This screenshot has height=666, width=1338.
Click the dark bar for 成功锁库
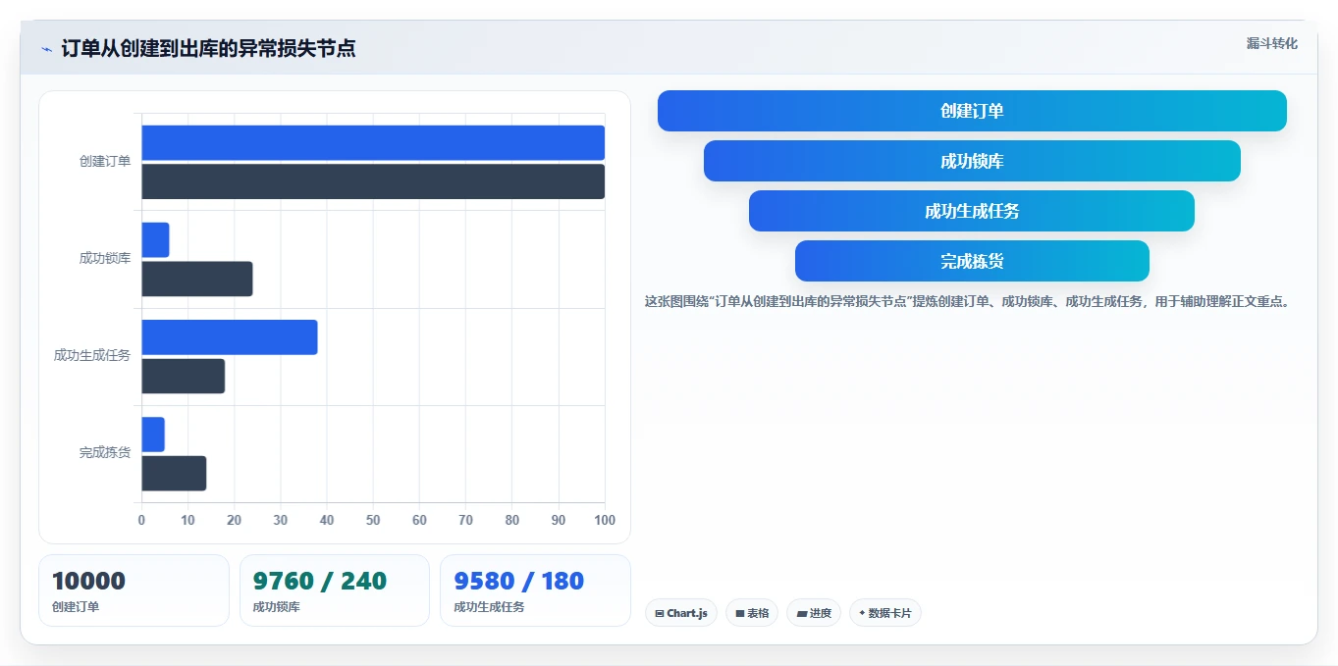click(197, 279)
